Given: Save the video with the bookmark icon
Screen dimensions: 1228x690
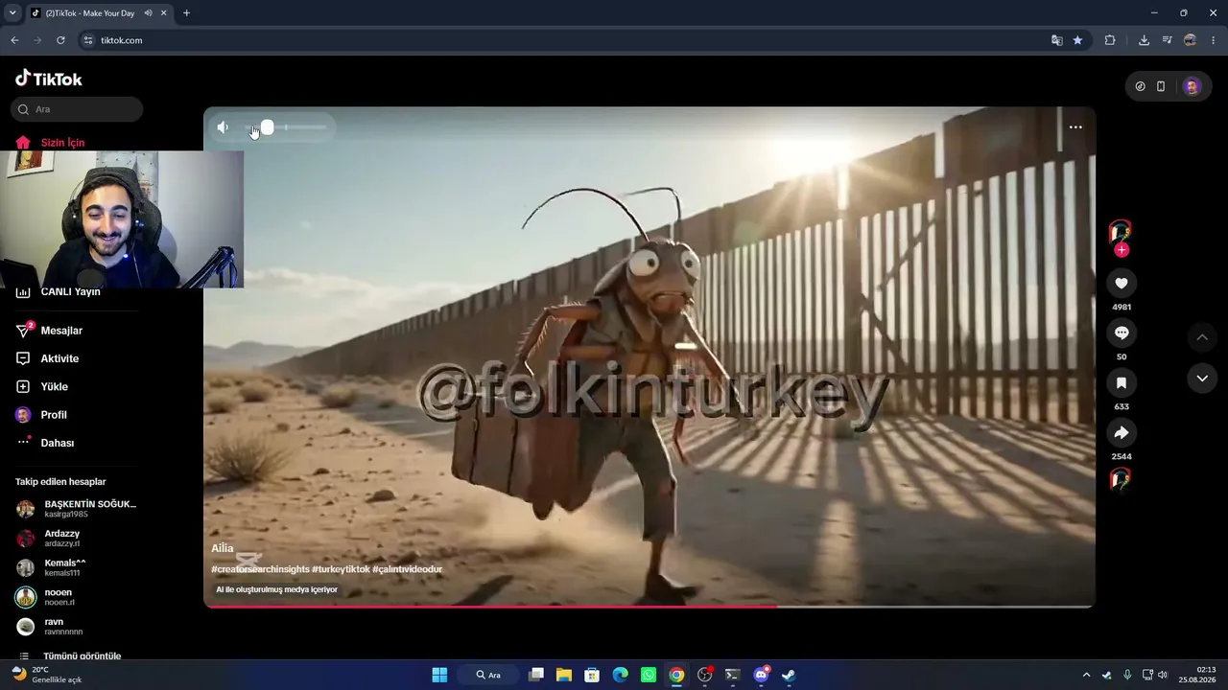Looking at the screenshot, I should pos(1121,382).
